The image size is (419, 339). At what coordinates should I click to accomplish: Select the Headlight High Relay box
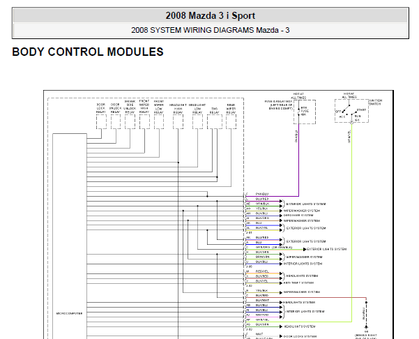click(178, 121)
